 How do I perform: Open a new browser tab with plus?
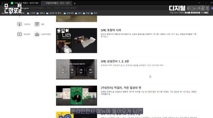[x=75, y=3]
